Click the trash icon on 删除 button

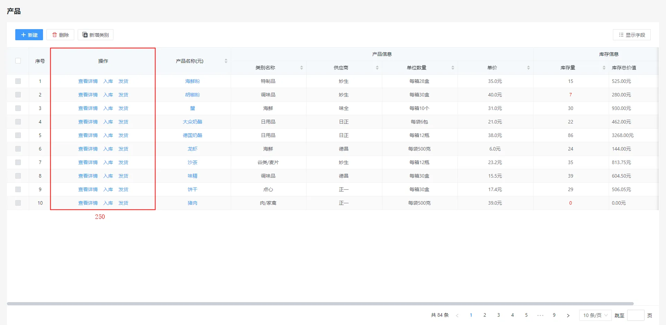point(54,35)
